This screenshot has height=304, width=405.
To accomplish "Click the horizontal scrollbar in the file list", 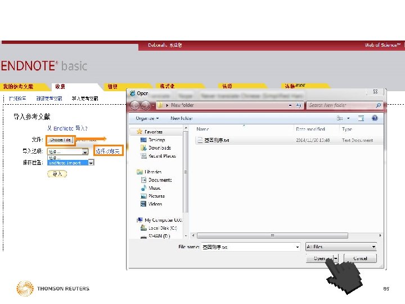I will pyautogui.click(x=272, y=235).
